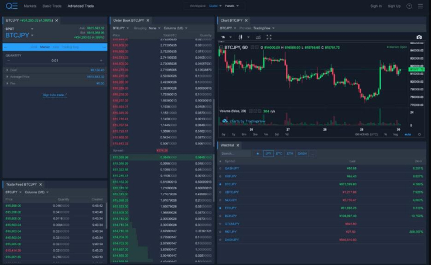Toggle favorite star for ETHJPY row

click(x=220, y=208)
